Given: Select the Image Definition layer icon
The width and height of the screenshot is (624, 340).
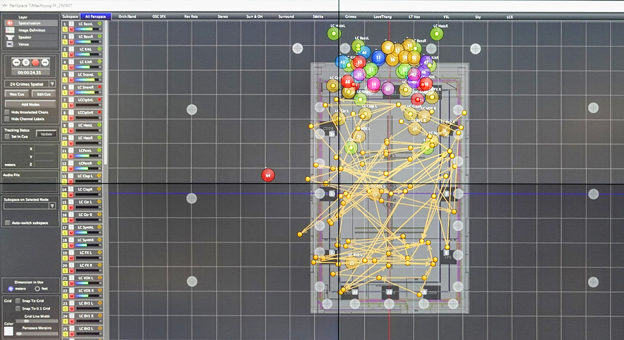Looking at the screenshot, I should click(x=10, y=30).
